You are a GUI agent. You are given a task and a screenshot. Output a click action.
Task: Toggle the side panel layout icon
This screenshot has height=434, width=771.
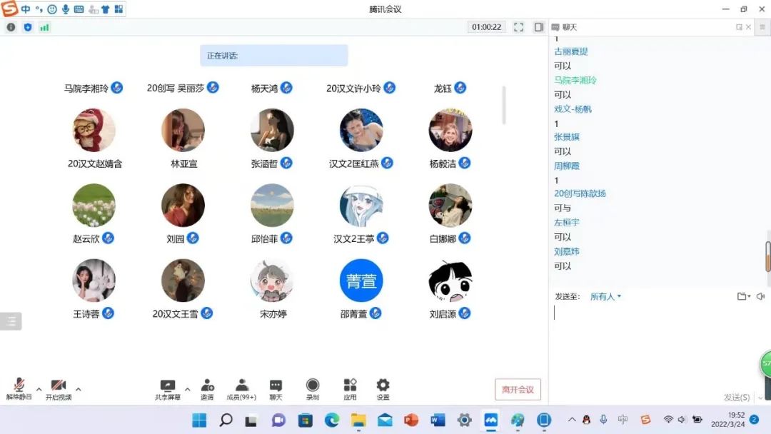pos(539,27)
